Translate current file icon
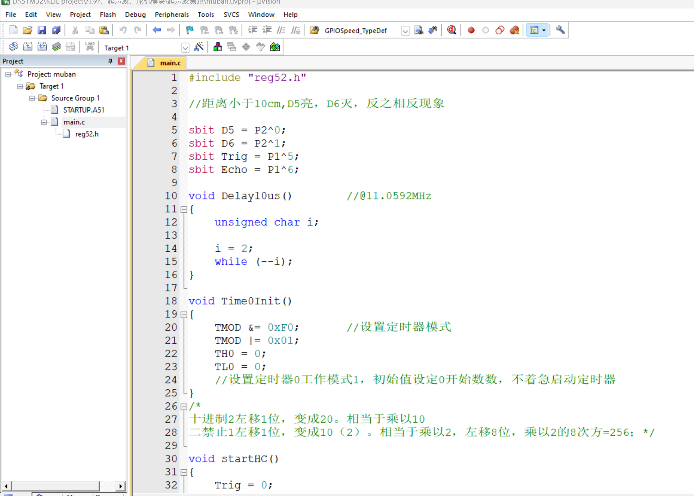This screenshot has height=496, width=694. 13,47
